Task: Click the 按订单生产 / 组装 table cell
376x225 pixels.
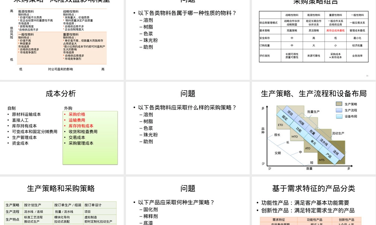Action: (x=68, y=205)
